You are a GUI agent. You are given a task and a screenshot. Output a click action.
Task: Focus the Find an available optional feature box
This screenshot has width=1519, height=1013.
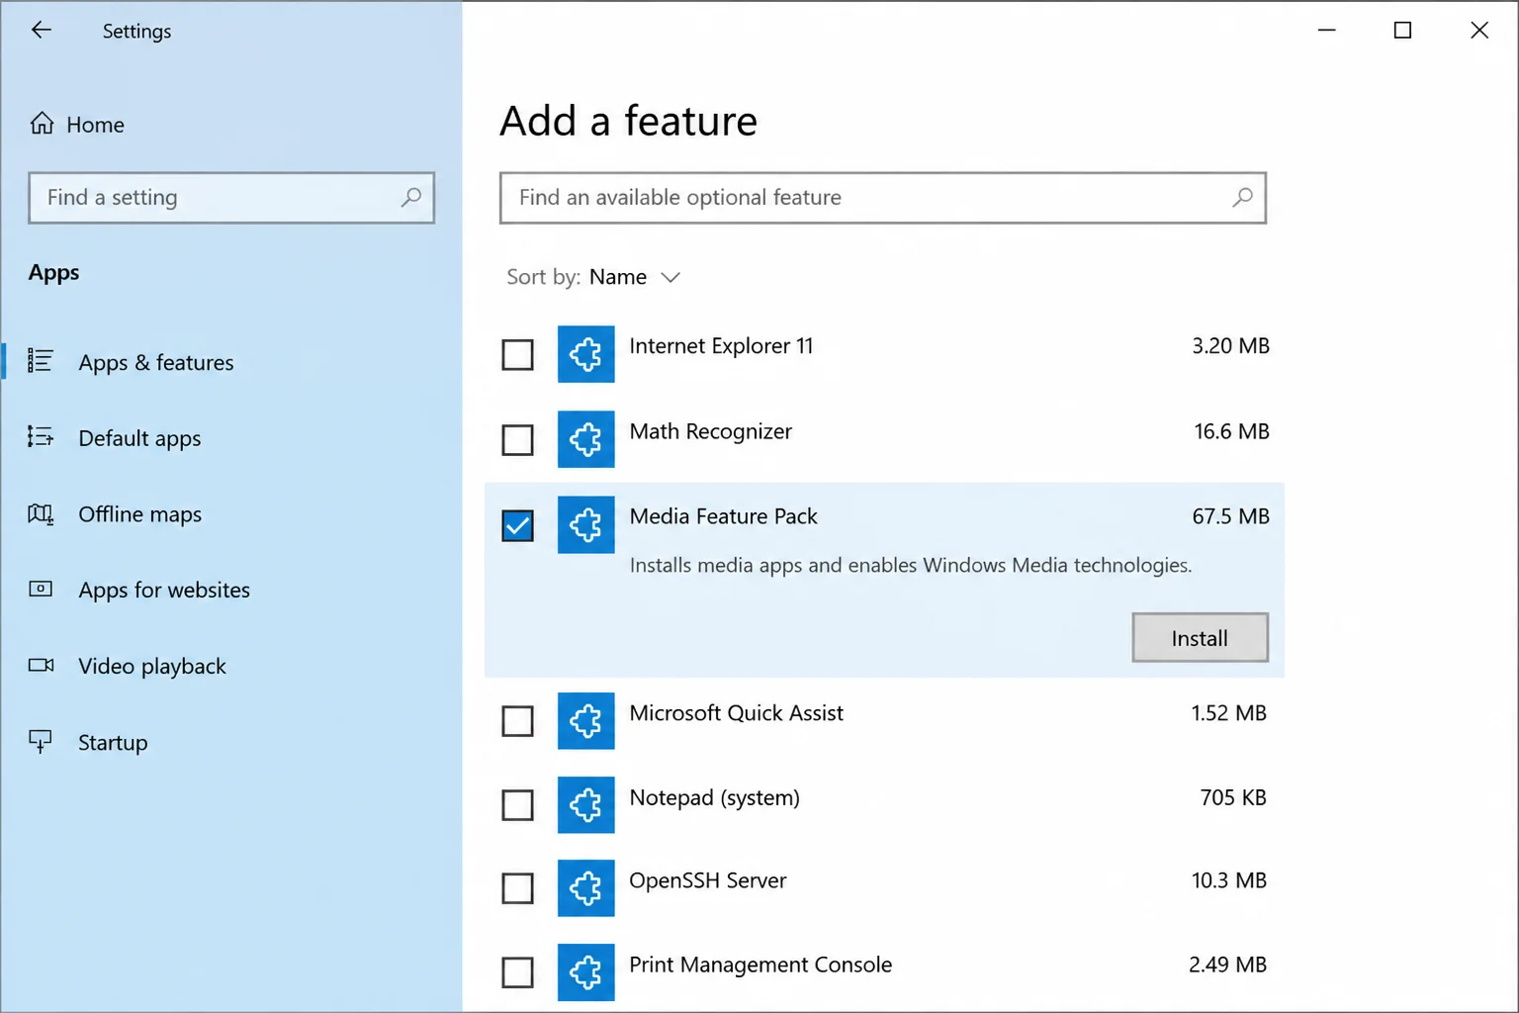pos(882,198)
